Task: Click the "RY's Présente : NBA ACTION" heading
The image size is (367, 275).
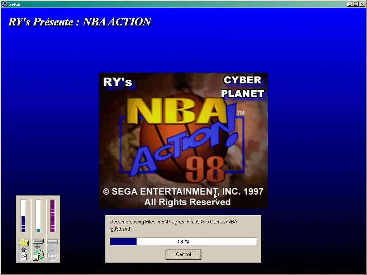Action: (x=80, y=22)
